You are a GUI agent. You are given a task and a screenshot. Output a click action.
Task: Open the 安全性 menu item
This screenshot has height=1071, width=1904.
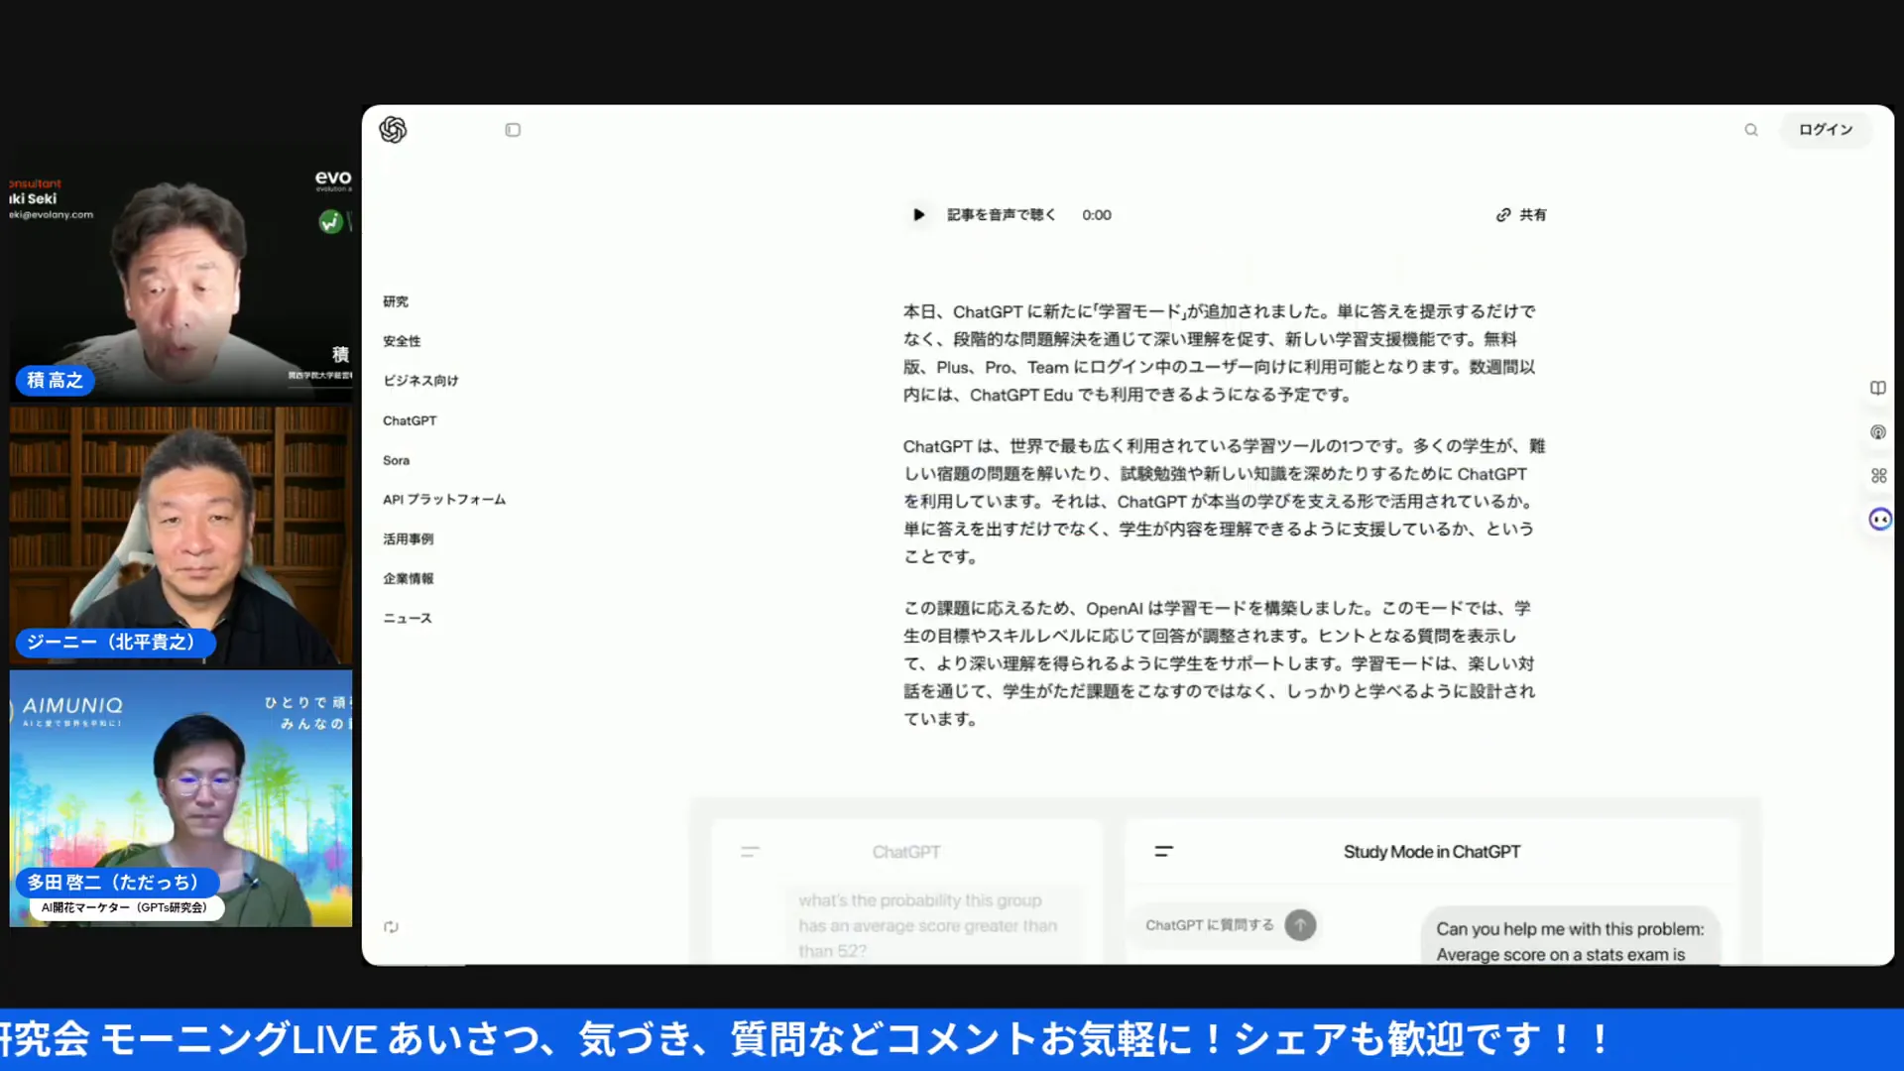(x=402, y=341)
